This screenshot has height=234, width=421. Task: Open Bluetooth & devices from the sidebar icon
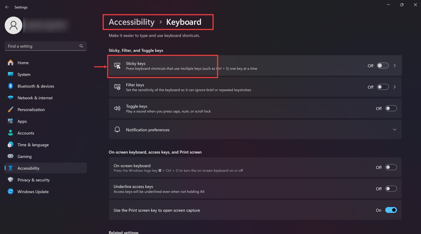tap(10, 86)
